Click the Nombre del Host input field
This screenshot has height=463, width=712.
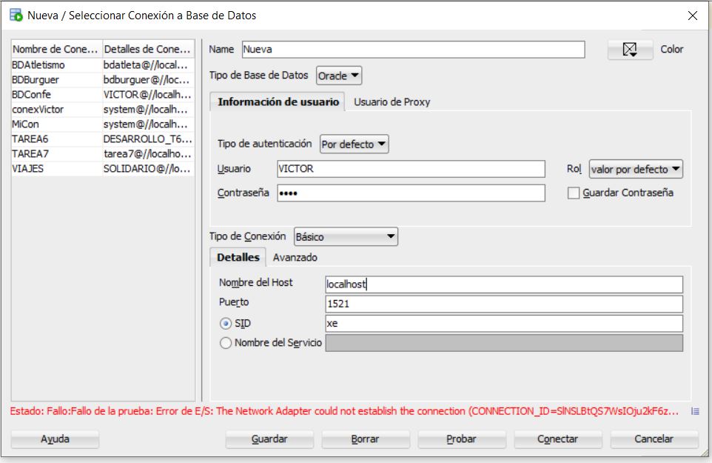503,284
